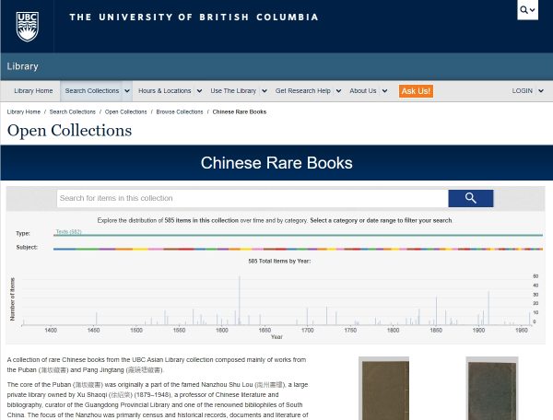The image size is (553, 420).
Task: Select the Get Research Help menu item
Action: click(302, 91)
